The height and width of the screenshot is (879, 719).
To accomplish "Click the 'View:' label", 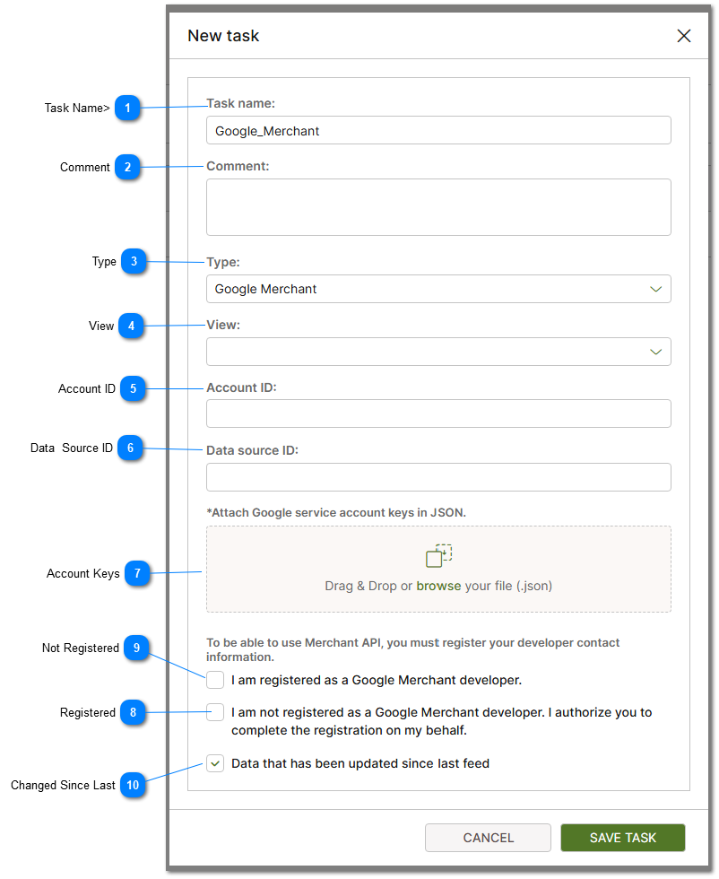I will point(223,325).
